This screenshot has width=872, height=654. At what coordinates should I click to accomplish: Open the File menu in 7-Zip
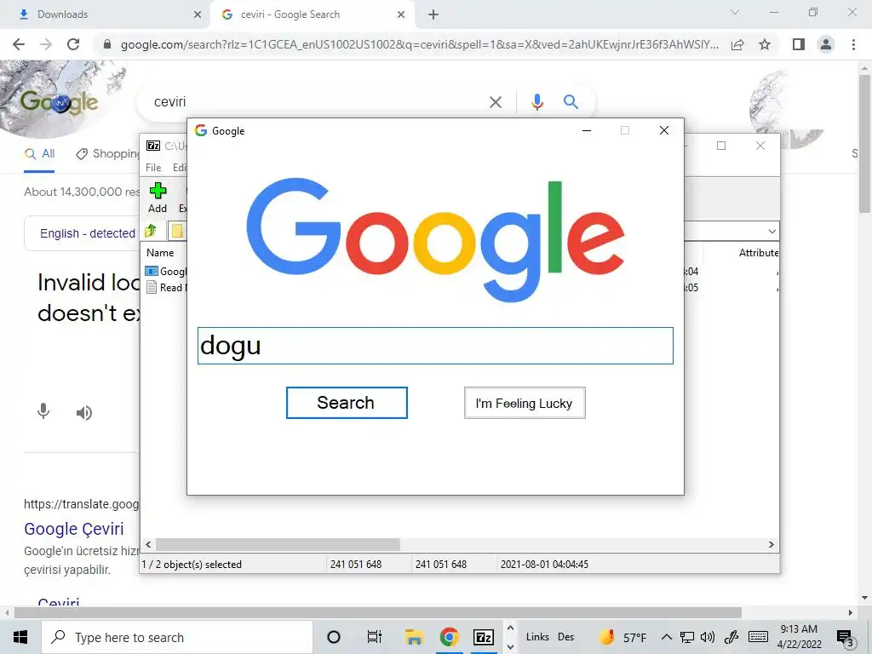point(153,168)
